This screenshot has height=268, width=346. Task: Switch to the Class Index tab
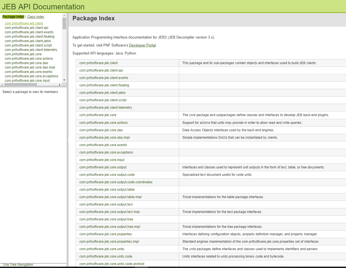[x=36, y=17]
